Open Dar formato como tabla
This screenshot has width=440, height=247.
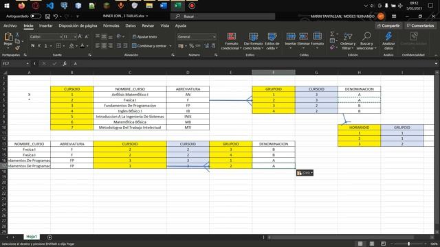[x=253, y=41]
